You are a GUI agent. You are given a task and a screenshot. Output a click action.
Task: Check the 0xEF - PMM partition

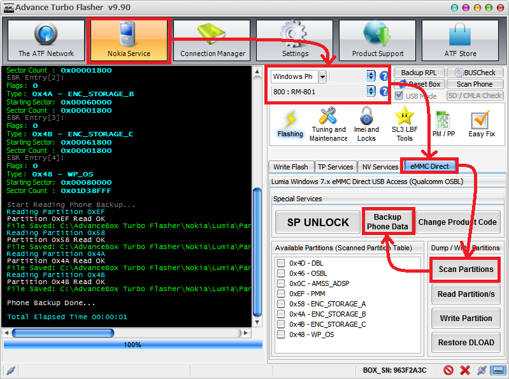(281, 294)
